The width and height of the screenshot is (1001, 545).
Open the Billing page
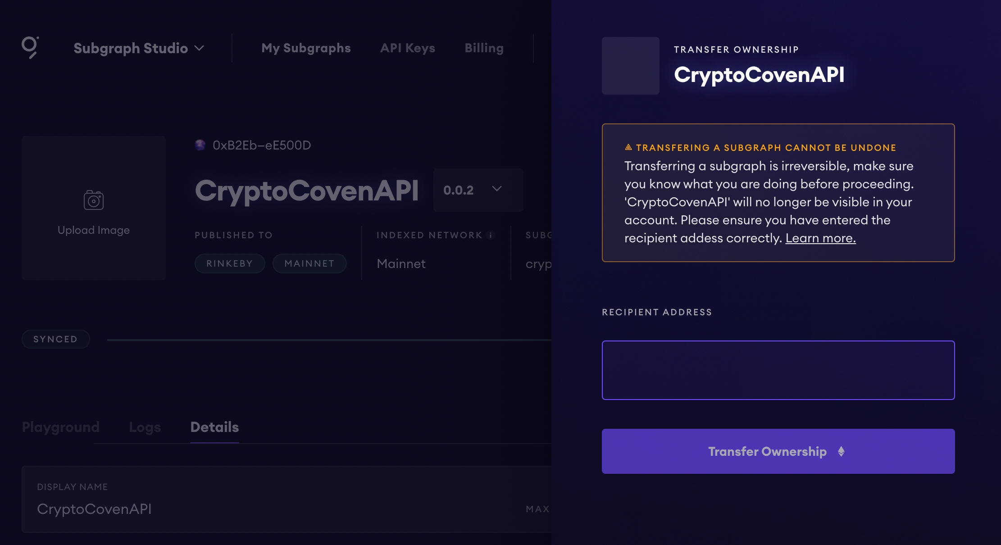pyautogui.click(x=484, y=48)
